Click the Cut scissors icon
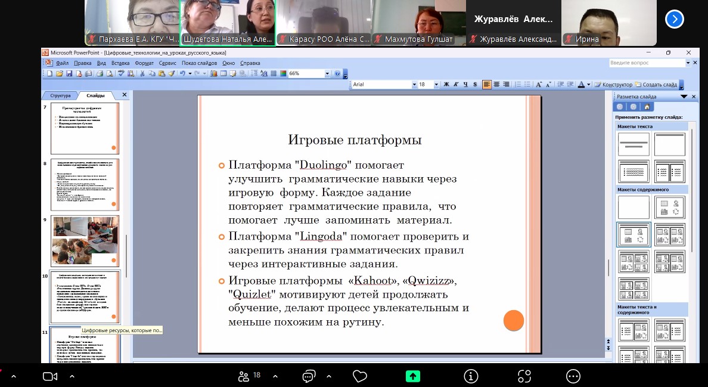The height and width of the screenshot is (387, 708). pos(142,74)
